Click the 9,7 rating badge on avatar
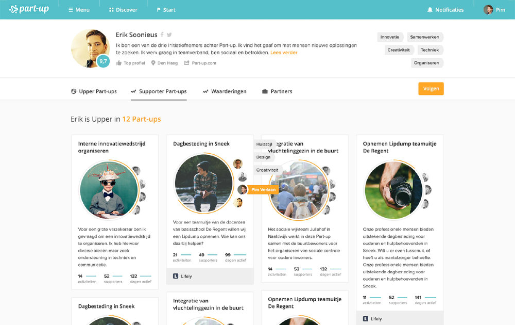The image size is (515, 325). coord(103,61)
